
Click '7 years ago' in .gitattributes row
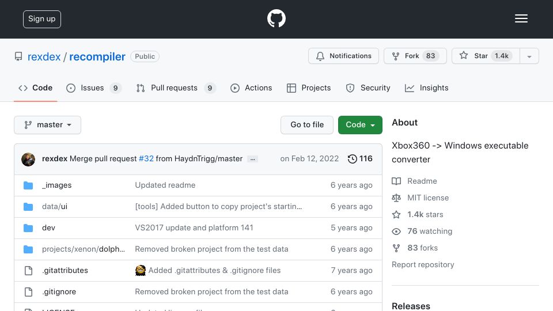point(351,271)
